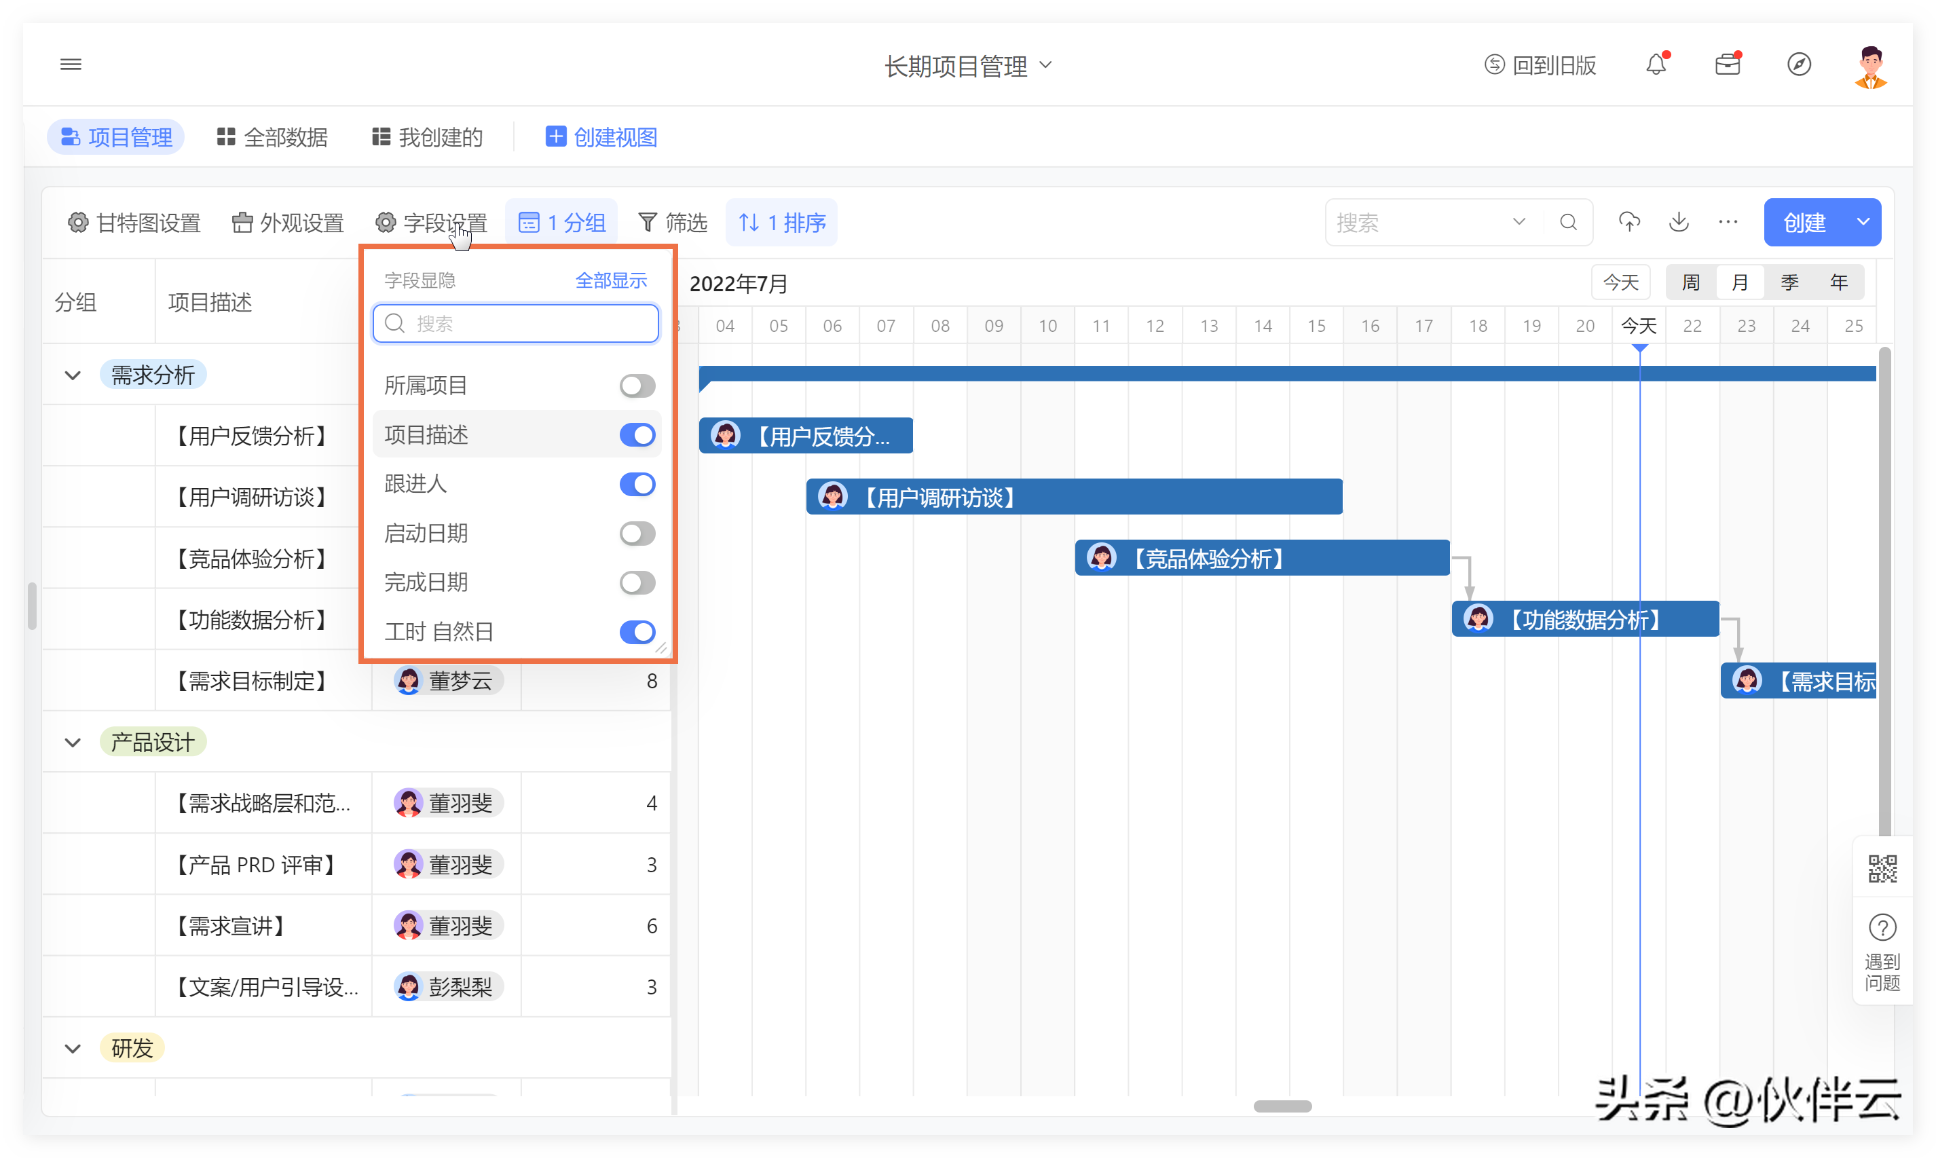Collapse the 需求分析 group
The width and height of the screenshot is (1936, 1158).
click(73, 375)
